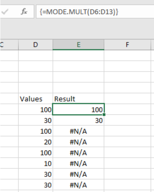Click the empty cell in column F beside Result
Screen dimensions: 154x192
click(127, 99)
